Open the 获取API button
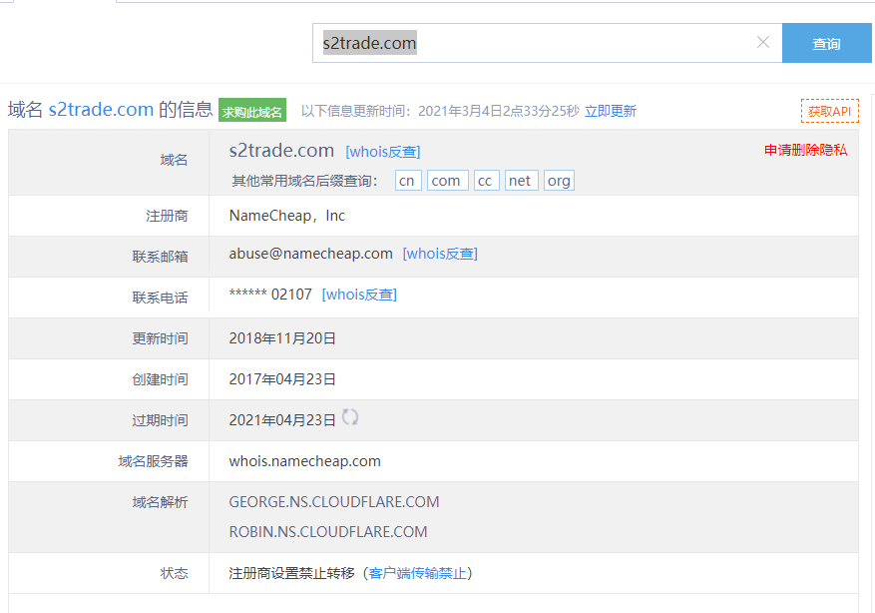875x613 pixels. pos(829,111)
